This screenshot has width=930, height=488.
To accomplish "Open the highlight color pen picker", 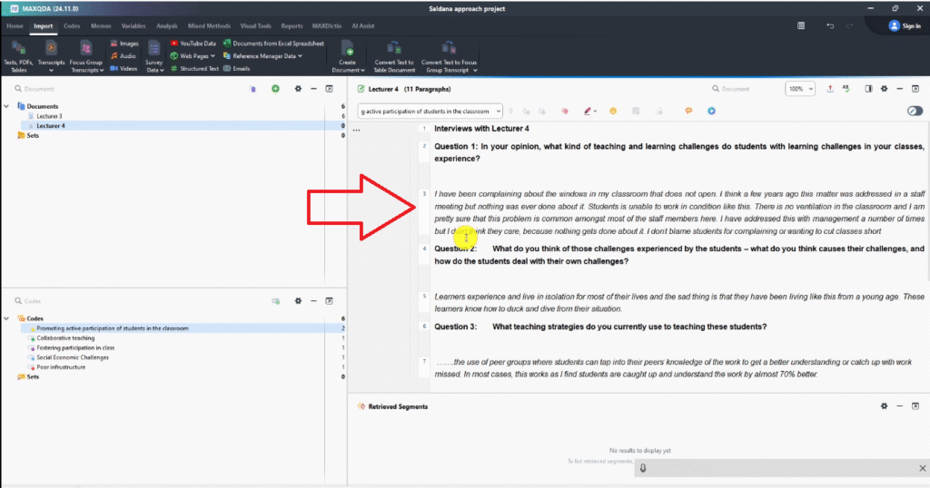I will 589,111.
